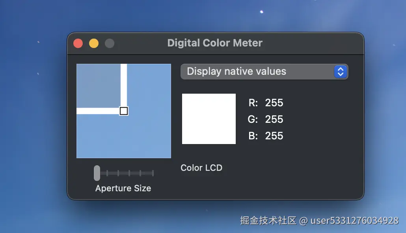The image size is (406, 233).
Task: Click the Aperture Size label
Action: pos(123,188)
